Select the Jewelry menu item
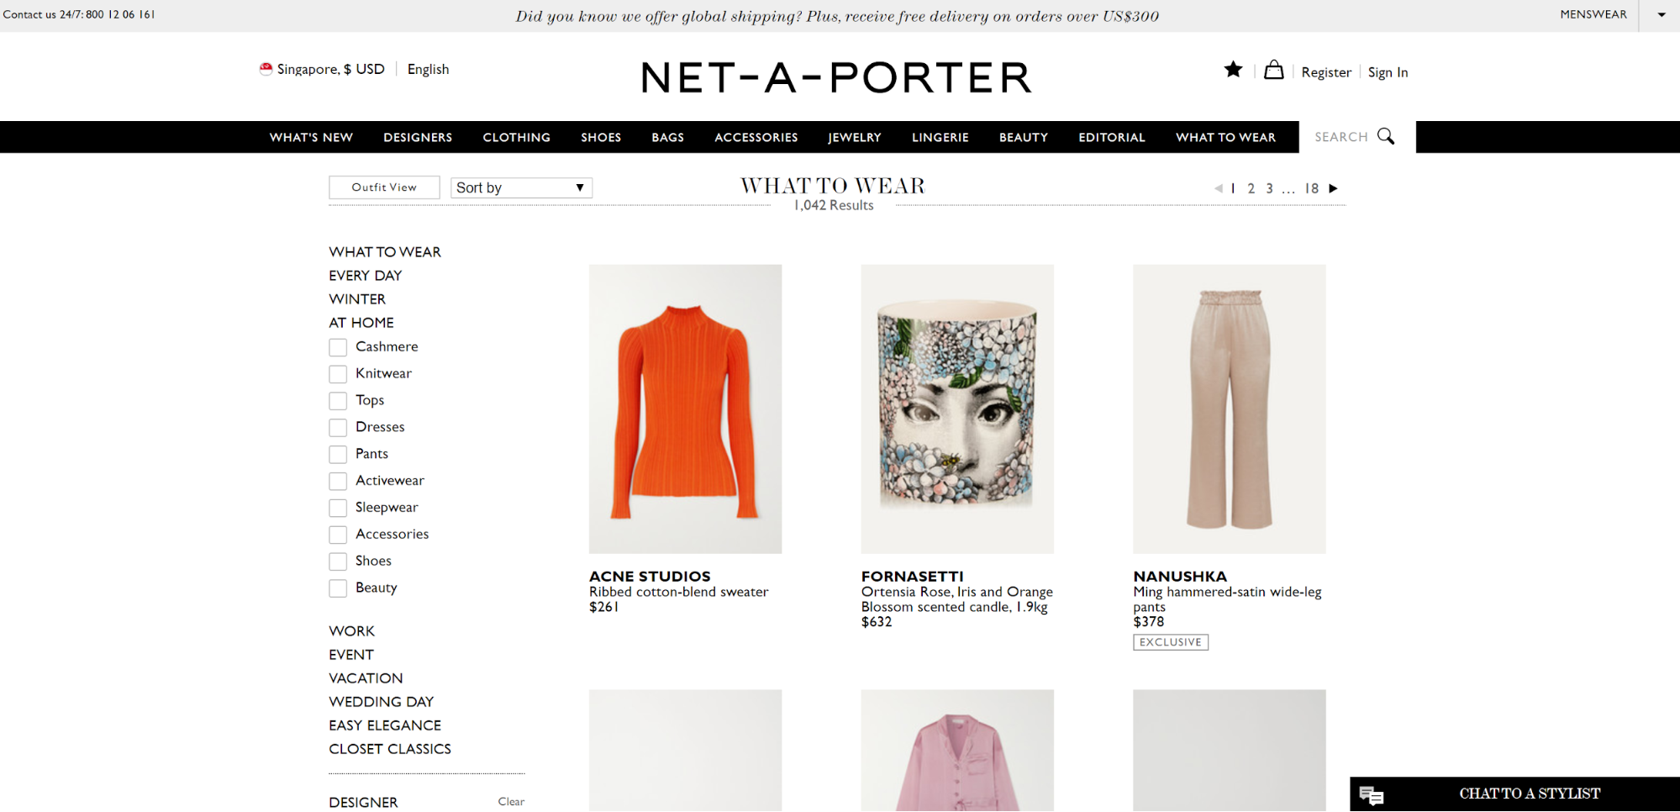The width and height of the screenshot is (1680, 812). coord(854,137)
